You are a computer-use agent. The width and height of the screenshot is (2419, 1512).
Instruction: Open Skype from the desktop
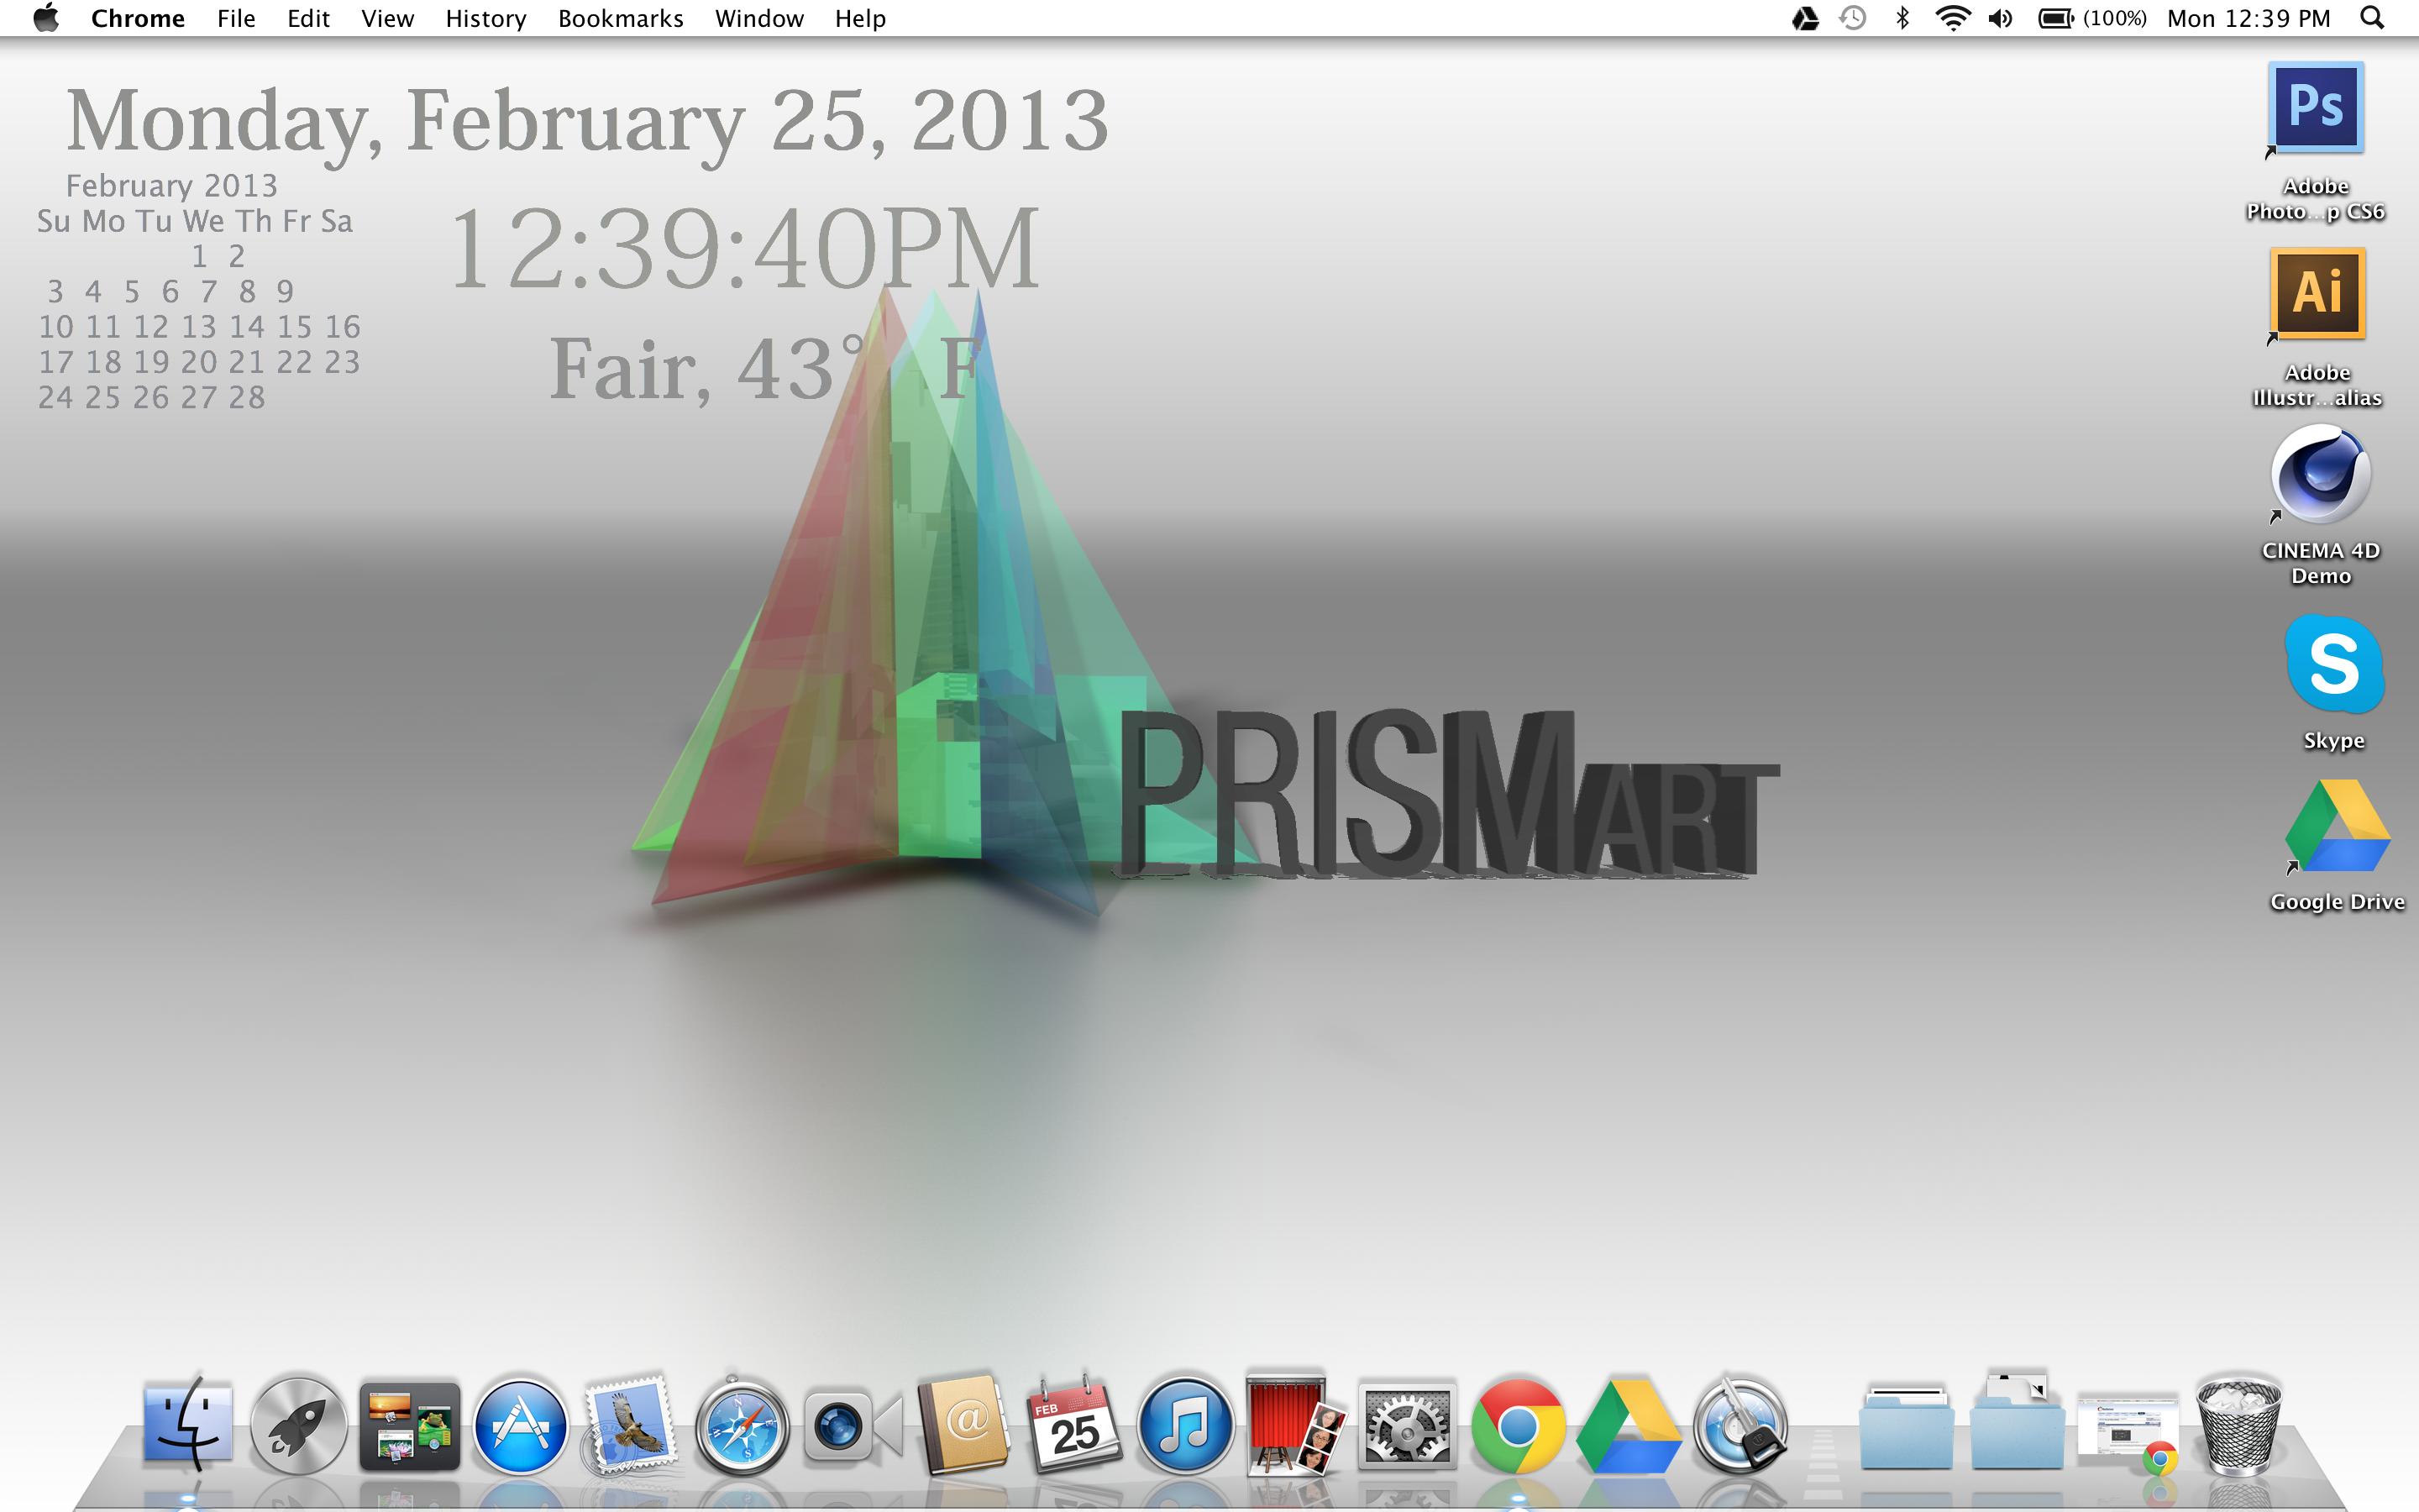coord(2333,664)
